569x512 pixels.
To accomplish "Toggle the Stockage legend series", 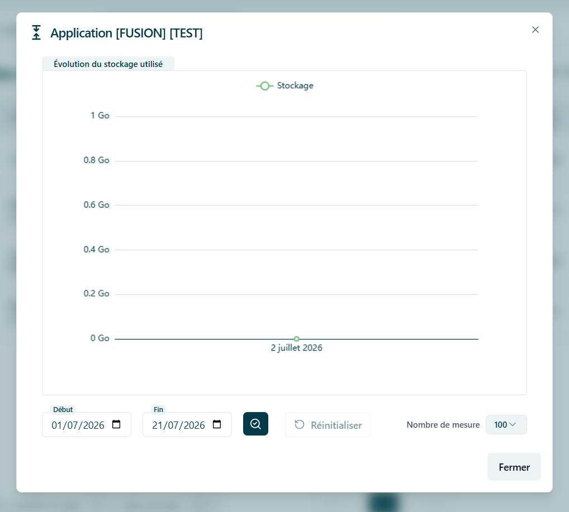I will (x=285, y=85).
